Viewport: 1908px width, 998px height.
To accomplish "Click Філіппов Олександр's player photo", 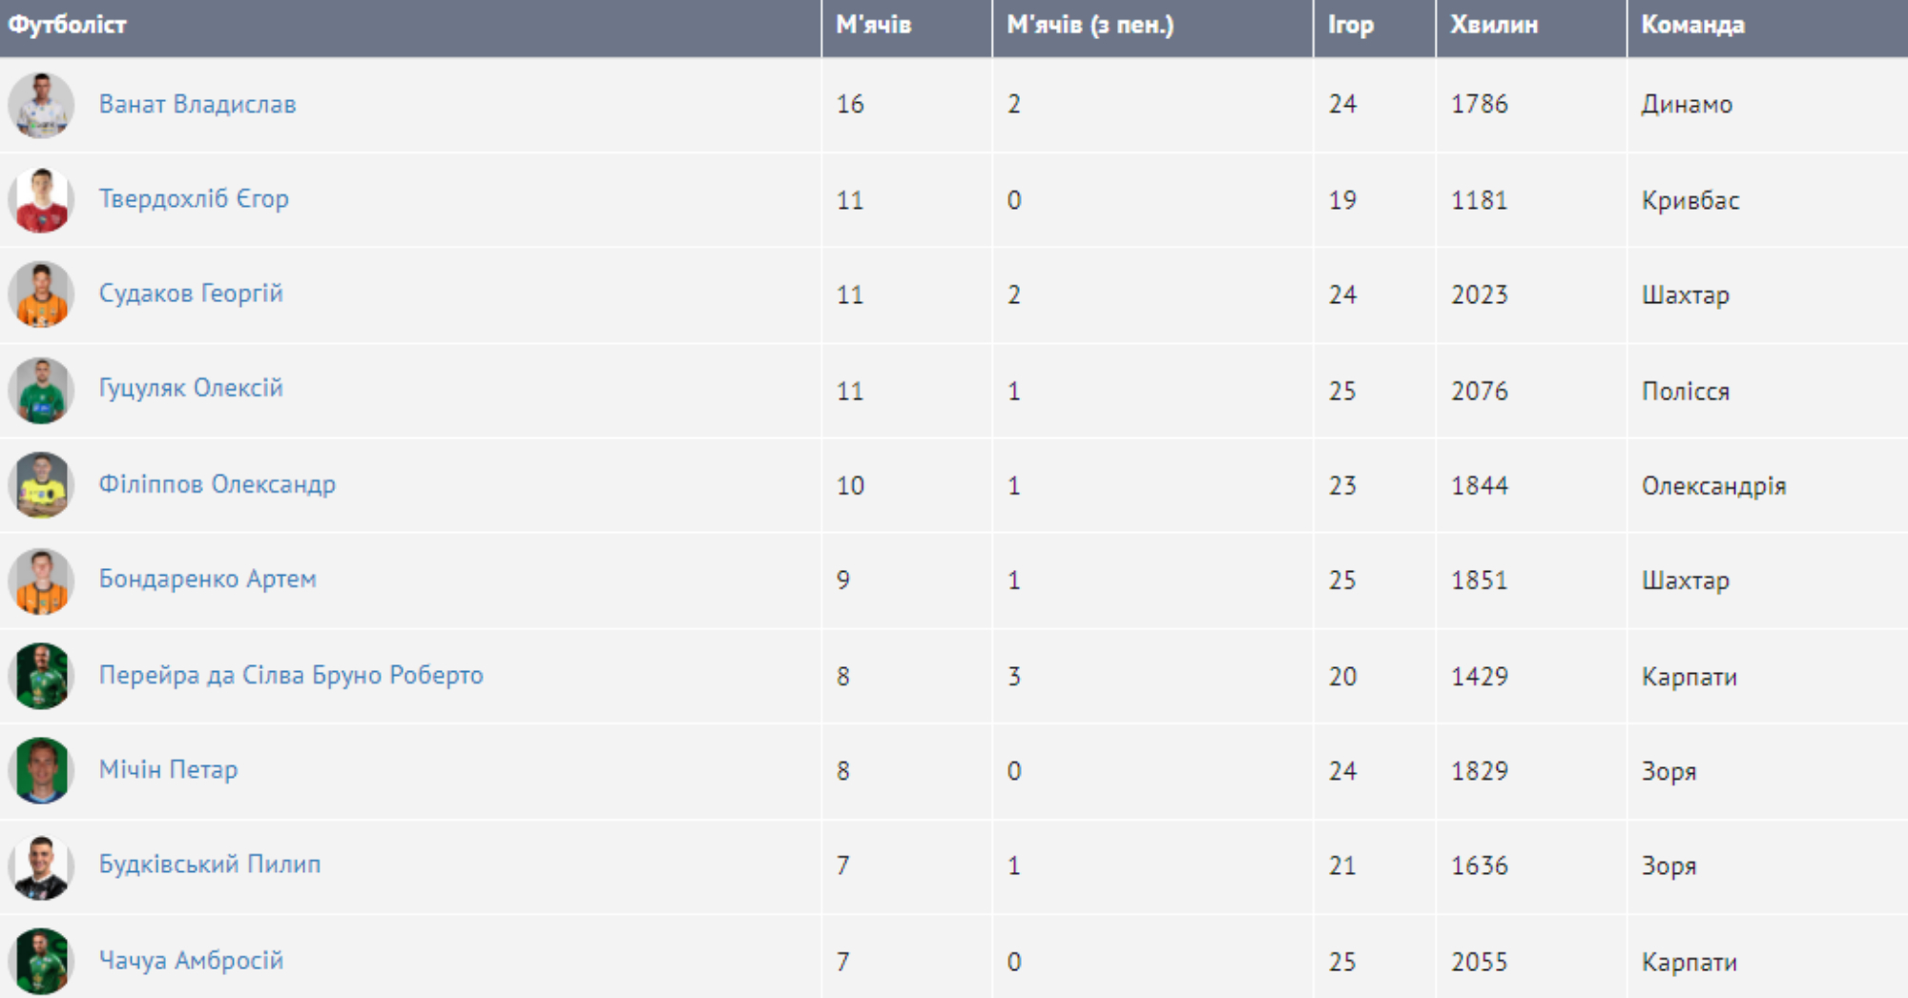I will pos(41,485).
